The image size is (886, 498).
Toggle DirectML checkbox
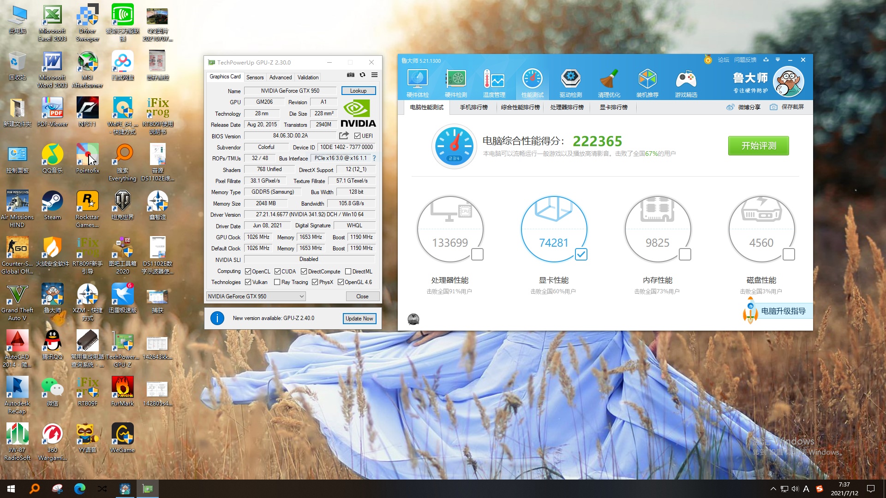point(348,272)
